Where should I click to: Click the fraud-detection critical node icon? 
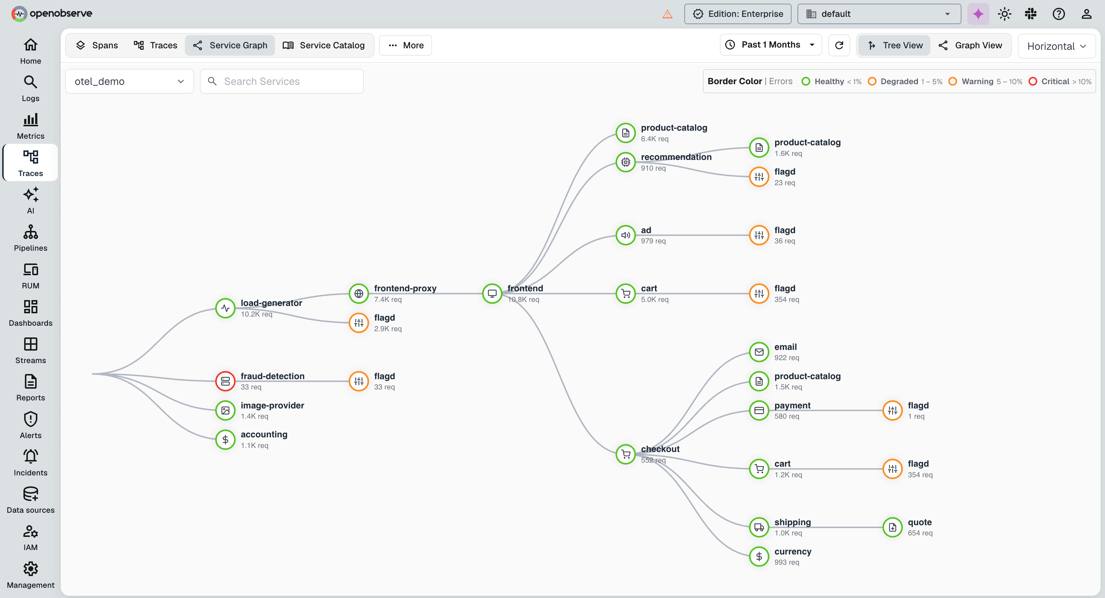click(225, 381)
